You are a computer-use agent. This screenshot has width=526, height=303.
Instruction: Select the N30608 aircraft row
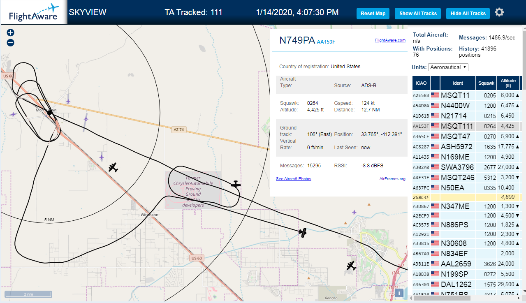(466, 243)
